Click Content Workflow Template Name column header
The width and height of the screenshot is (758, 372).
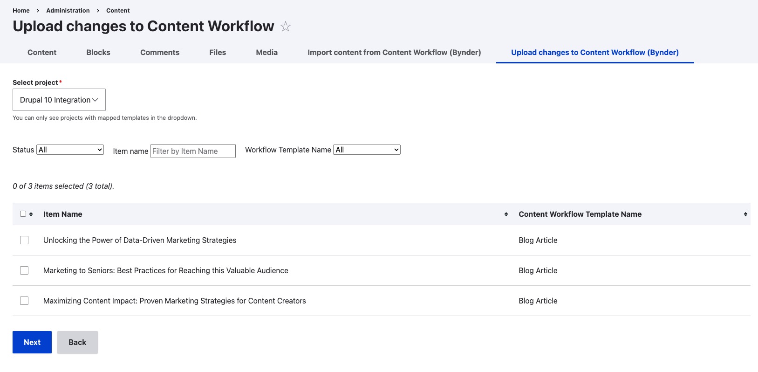click(x=580, y=214)
